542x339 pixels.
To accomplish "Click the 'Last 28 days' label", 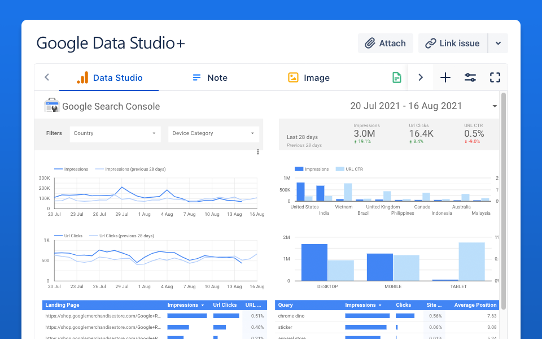I will (x=302, y=137).
